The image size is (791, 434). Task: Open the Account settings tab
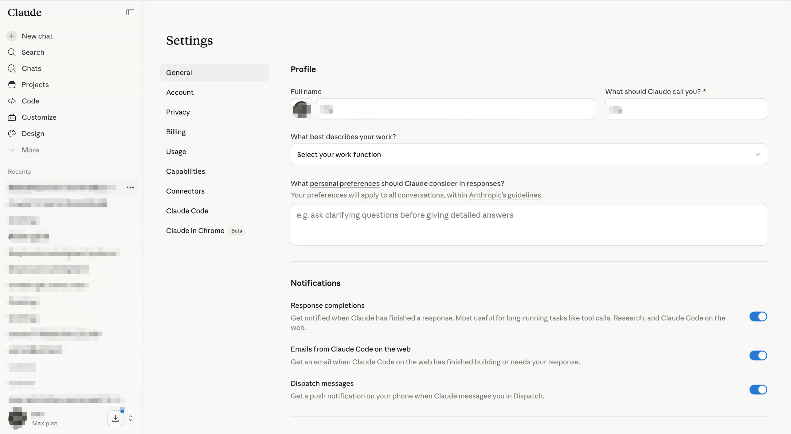pyautogui.click(x=214, y=92)
